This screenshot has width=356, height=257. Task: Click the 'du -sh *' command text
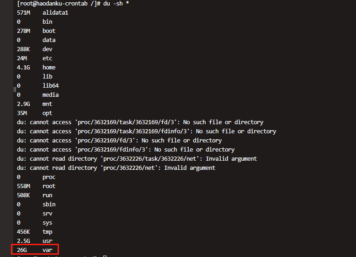(116, 4)
